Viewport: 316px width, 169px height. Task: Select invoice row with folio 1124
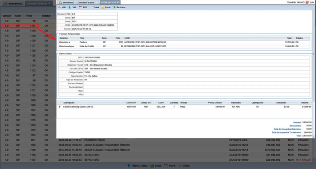coord(28,65)
